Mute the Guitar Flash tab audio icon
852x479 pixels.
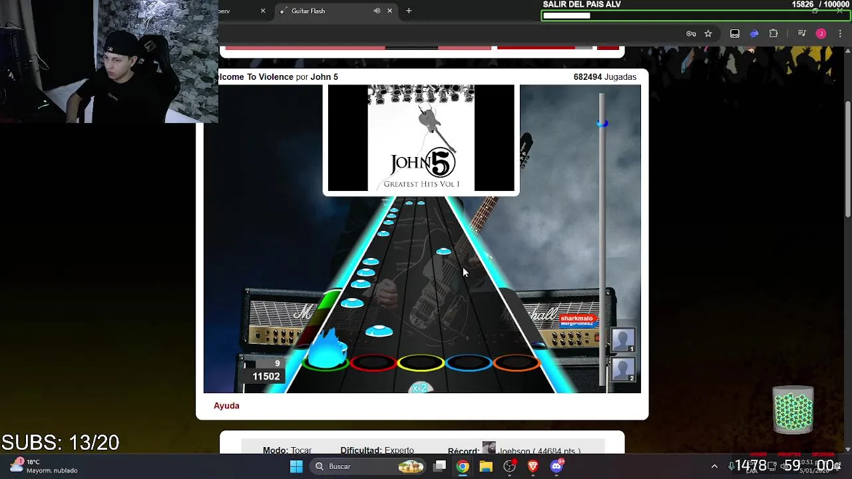pyautogui.click(x=377, y=11)
